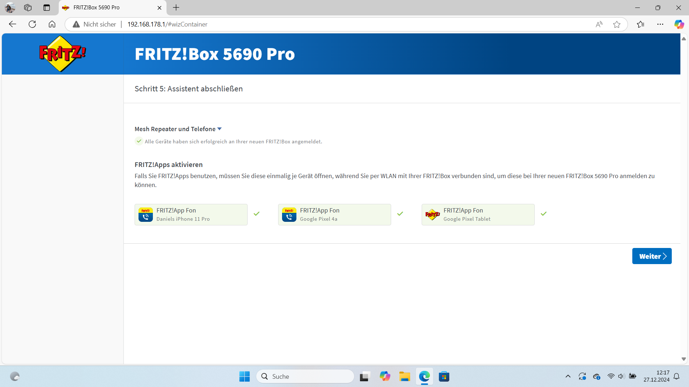Click browser refresh button
The image size is (689, 387).
(x=32, y=24)
